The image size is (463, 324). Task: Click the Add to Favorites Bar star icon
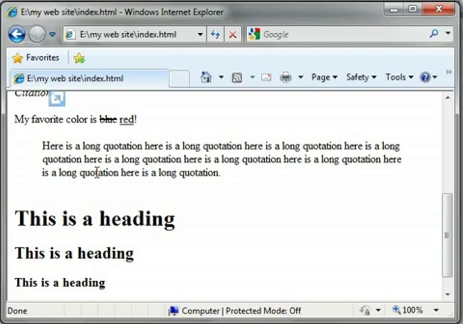point(79,58)
